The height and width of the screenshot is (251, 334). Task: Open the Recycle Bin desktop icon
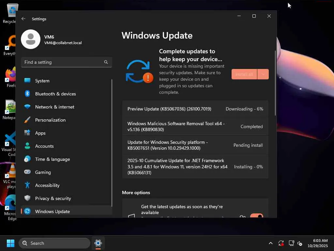(x=10, y=13)
